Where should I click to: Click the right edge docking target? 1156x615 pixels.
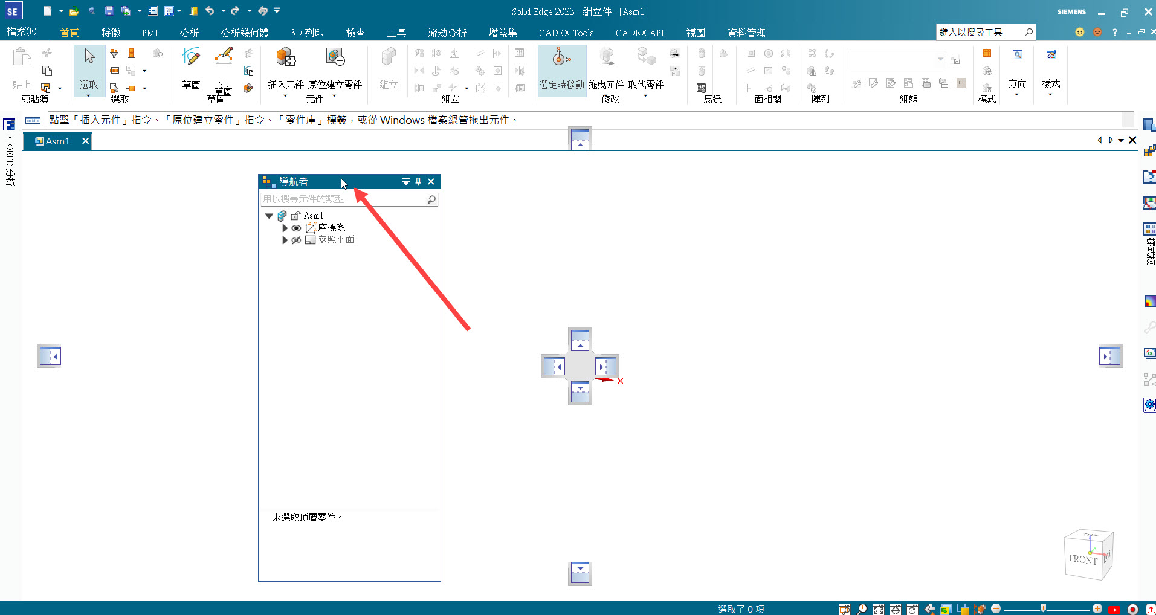[x=1111, y=356]
